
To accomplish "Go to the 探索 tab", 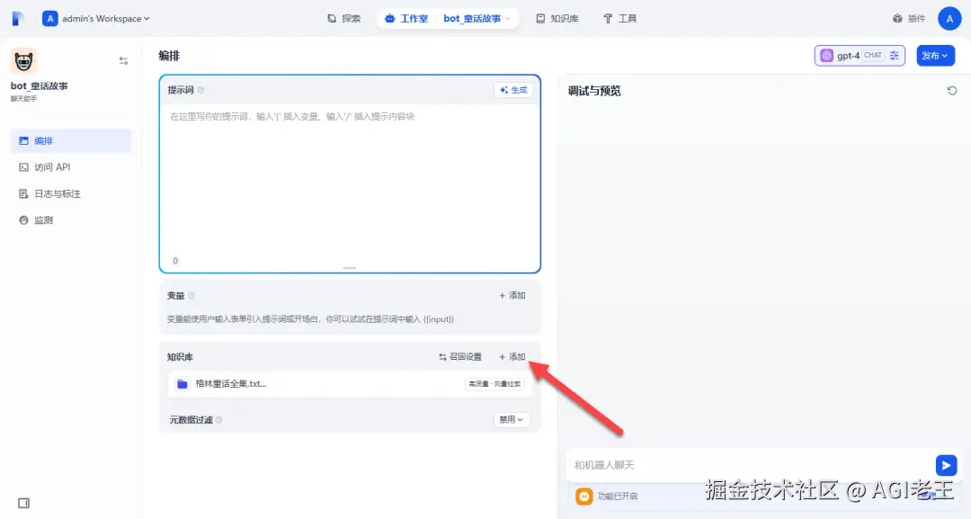I will point(343,19).
